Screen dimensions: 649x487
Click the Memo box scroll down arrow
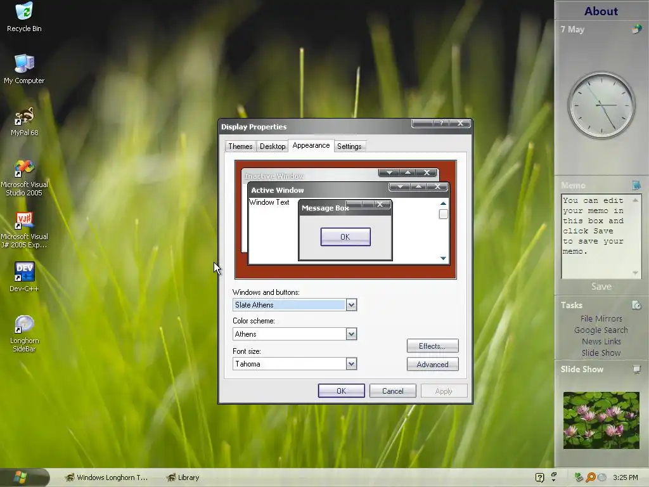tap(635, 273)
